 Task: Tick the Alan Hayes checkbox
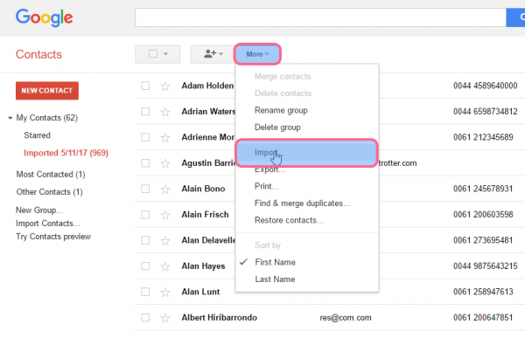coord(145,266)
